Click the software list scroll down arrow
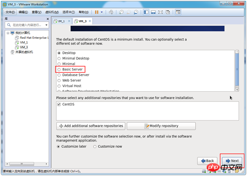Screen dimensions: 247x176 [x=237, y=90]
